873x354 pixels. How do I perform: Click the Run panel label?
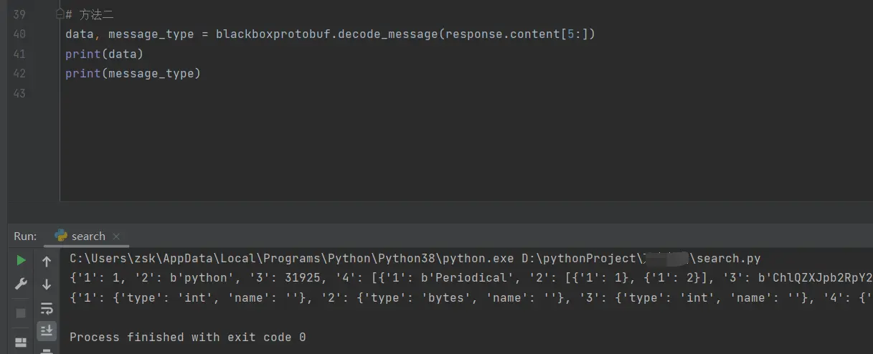[25, 236]
